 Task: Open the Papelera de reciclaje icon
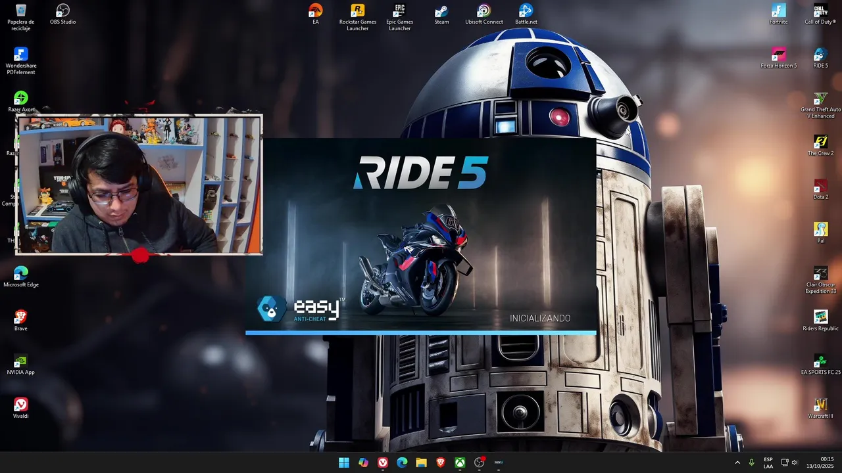(x=21, y=17)
